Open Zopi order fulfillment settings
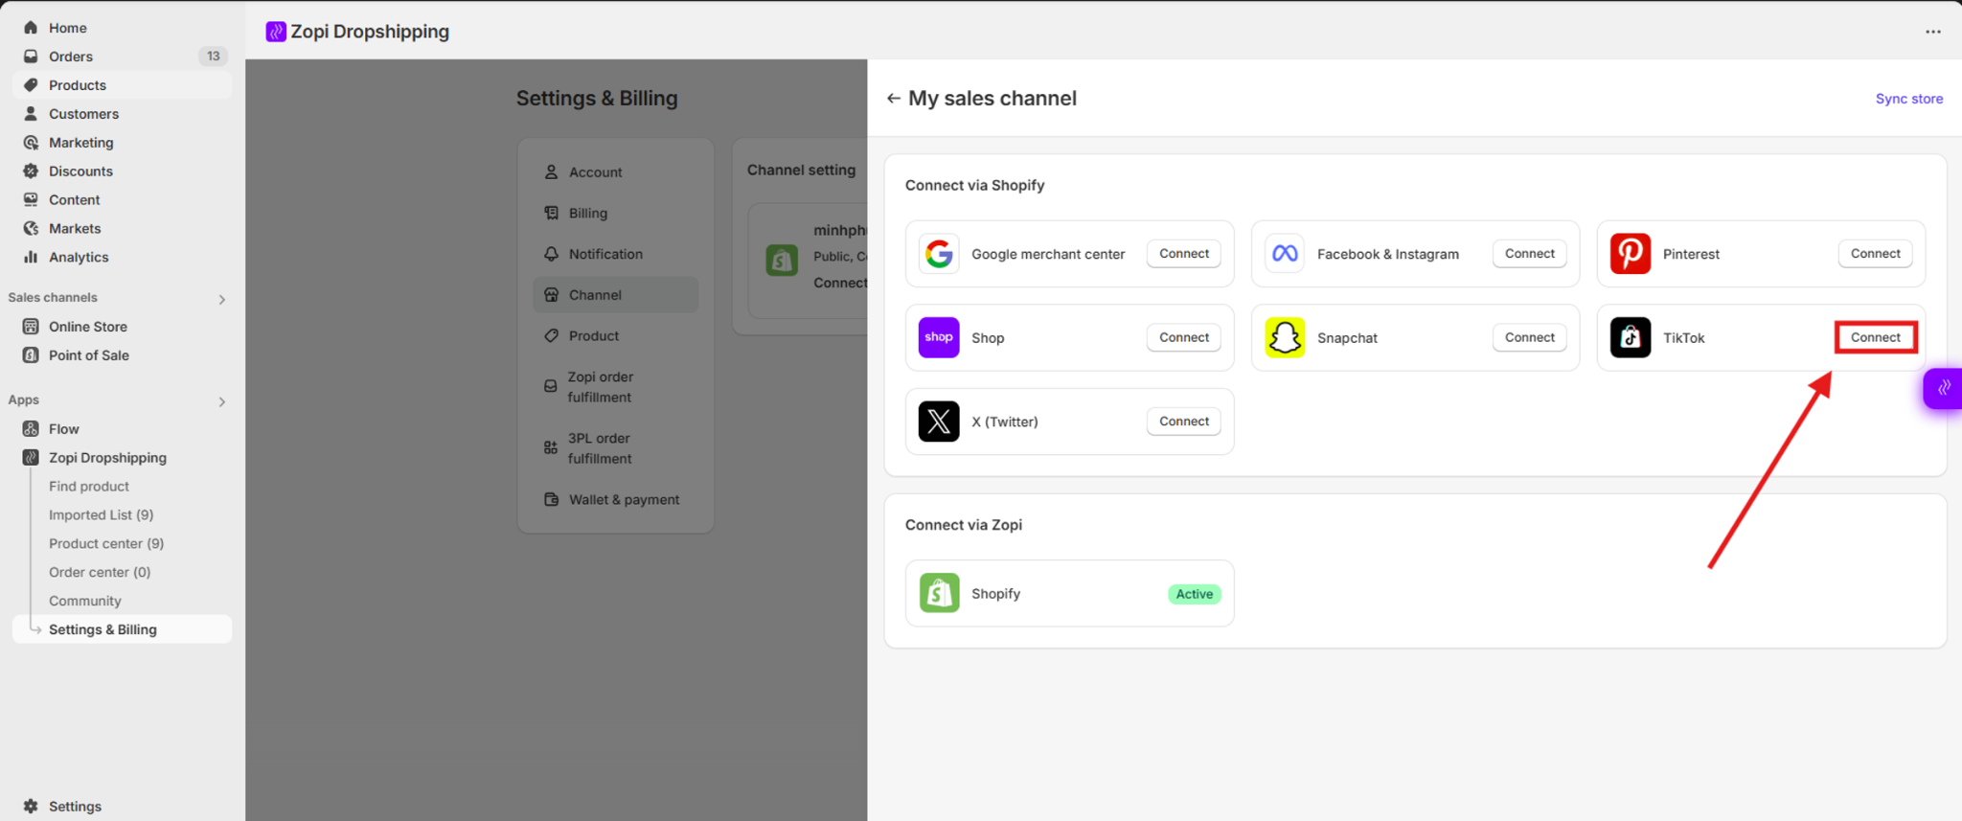The width and height of the screenshot is (1962, 821). tap(616, 387)
